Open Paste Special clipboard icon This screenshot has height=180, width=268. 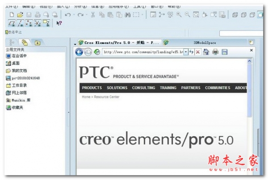[119, 15]
